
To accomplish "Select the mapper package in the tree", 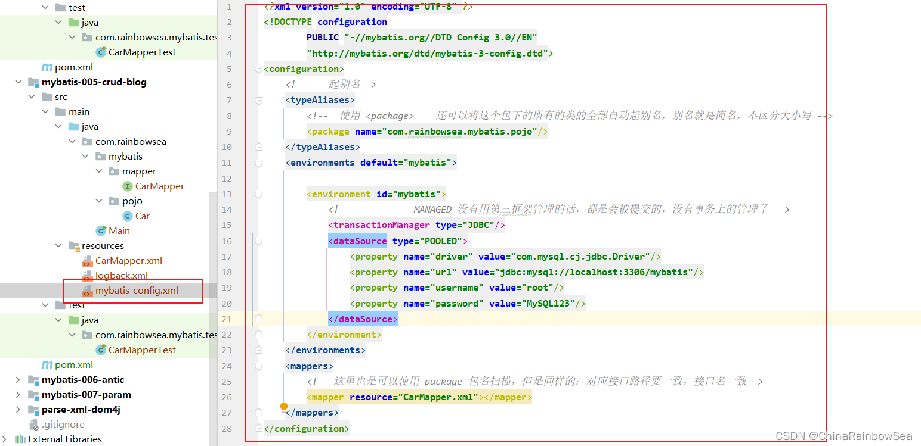I will (139, 171).
